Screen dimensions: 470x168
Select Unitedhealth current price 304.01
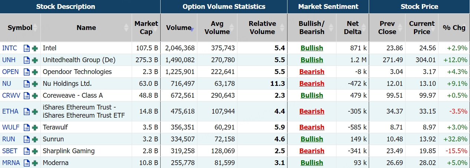[x=422, y=60]
